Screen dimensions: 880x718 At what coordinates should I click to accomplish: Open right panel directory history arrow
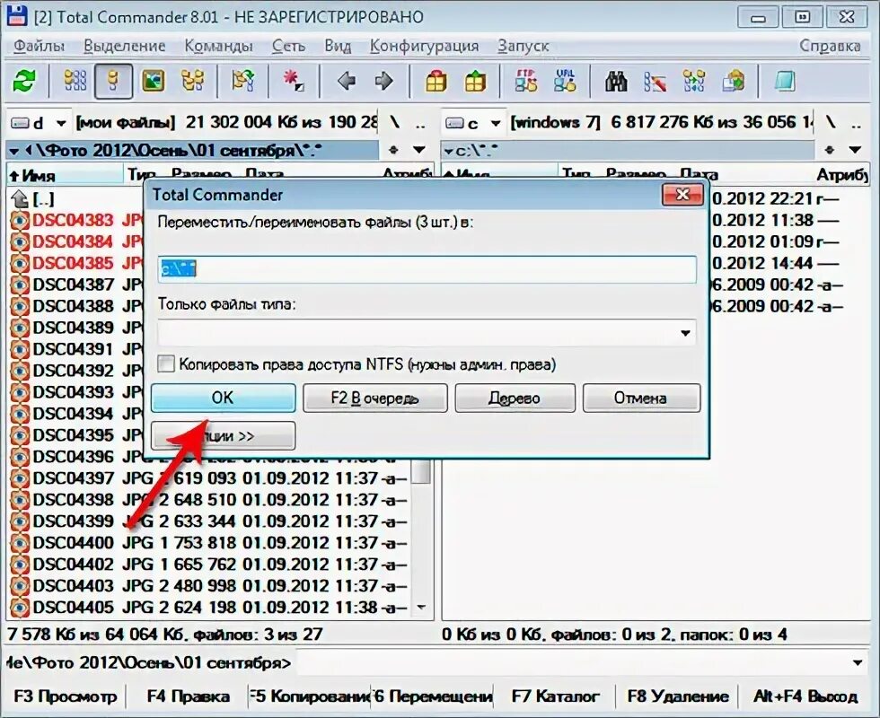(x=855, y=150)
